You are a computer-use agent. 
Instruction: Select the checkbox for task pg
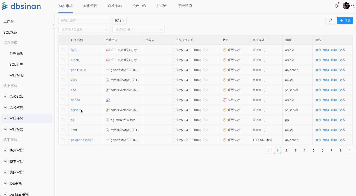(63, 120)
